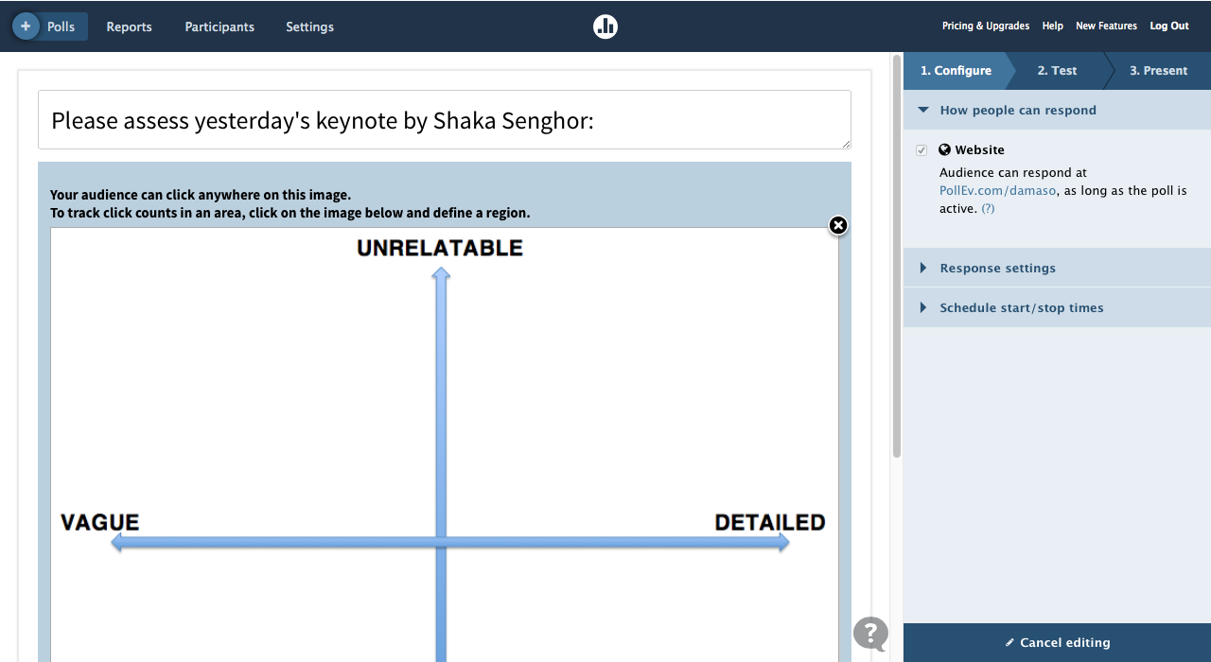Viewport: 1211px width, 662px height.
Task: Expand the Response settings section
Action: point(1057,269)
